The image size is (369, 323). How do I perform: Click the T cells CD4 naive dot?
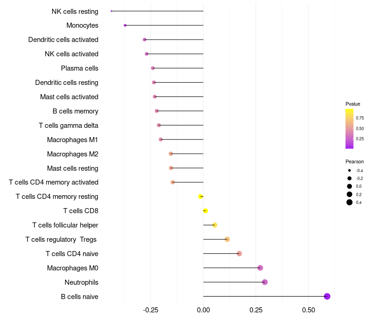(x=239, y=253)
